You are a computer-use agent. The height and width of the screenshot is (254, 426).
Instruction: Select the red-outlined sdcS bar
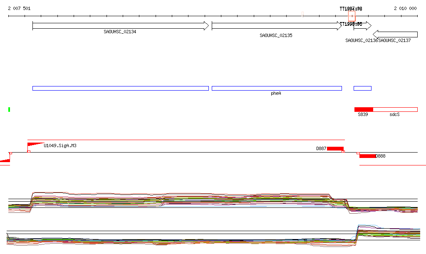tap(395, 109)
